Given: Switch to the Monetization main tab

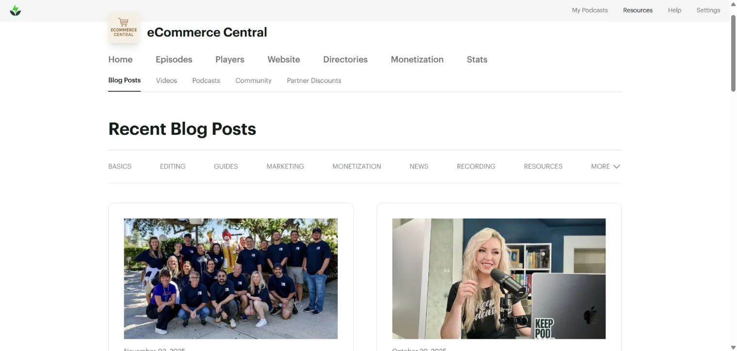Looking at the screenshot, I should [x=417, y=60].
